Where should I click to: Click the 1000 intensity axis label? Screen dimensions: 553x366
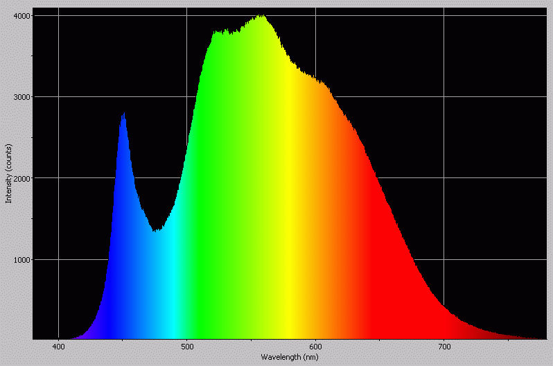coord(21,260)
